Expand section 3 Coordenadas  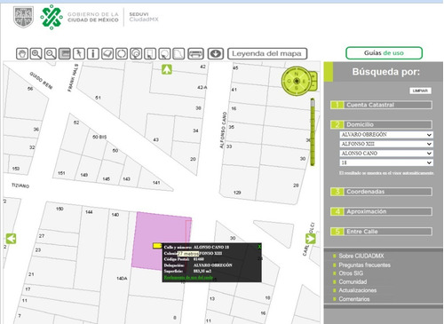[381, 192]
